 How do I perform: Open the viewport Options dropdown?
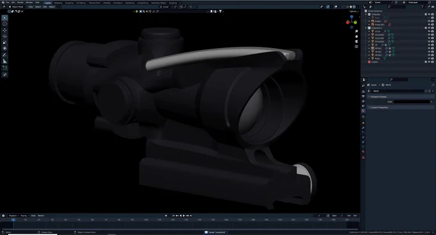coord(353,12)
